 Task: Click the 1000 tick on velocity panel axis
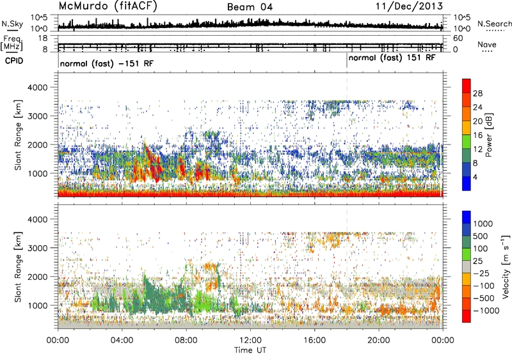(x=37, y=305)
